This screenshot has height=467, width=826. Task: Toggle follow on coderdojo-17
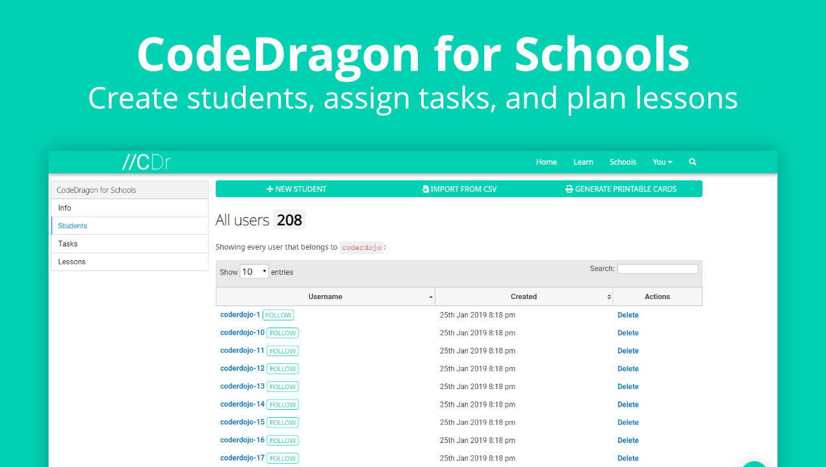coord(283,458)
